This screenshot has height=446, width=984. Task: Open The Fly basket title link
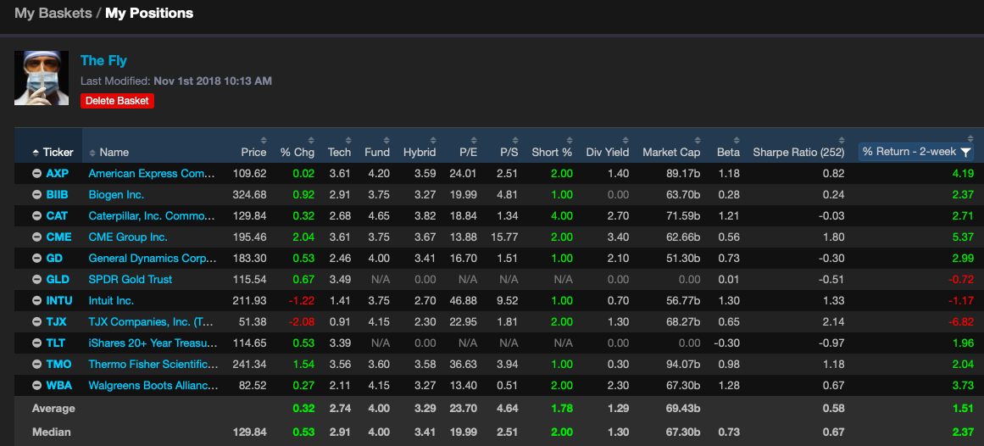(103, 61)
